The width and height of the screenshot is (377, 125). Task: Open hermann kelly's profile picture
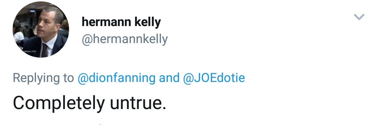[41, 30]
